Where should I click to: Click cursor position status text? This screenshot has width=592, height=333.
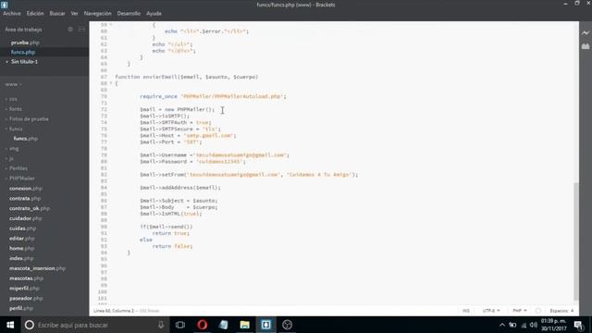114,311
